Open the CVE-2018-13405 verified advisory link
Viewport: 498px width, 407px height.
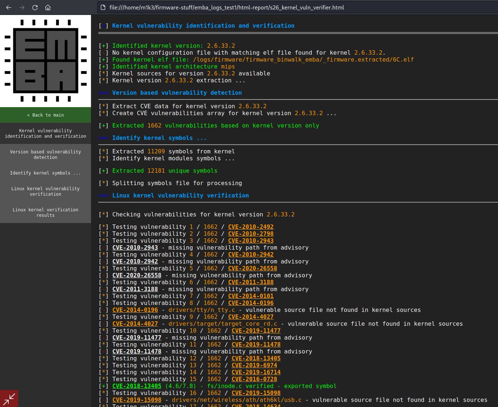[x=137, y=386]
